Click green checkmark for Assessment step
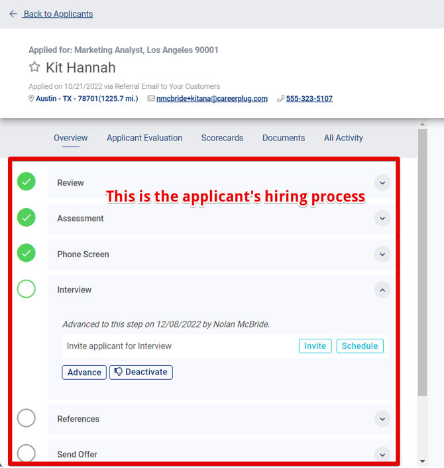The image size is (444, 468). (27, 217)
